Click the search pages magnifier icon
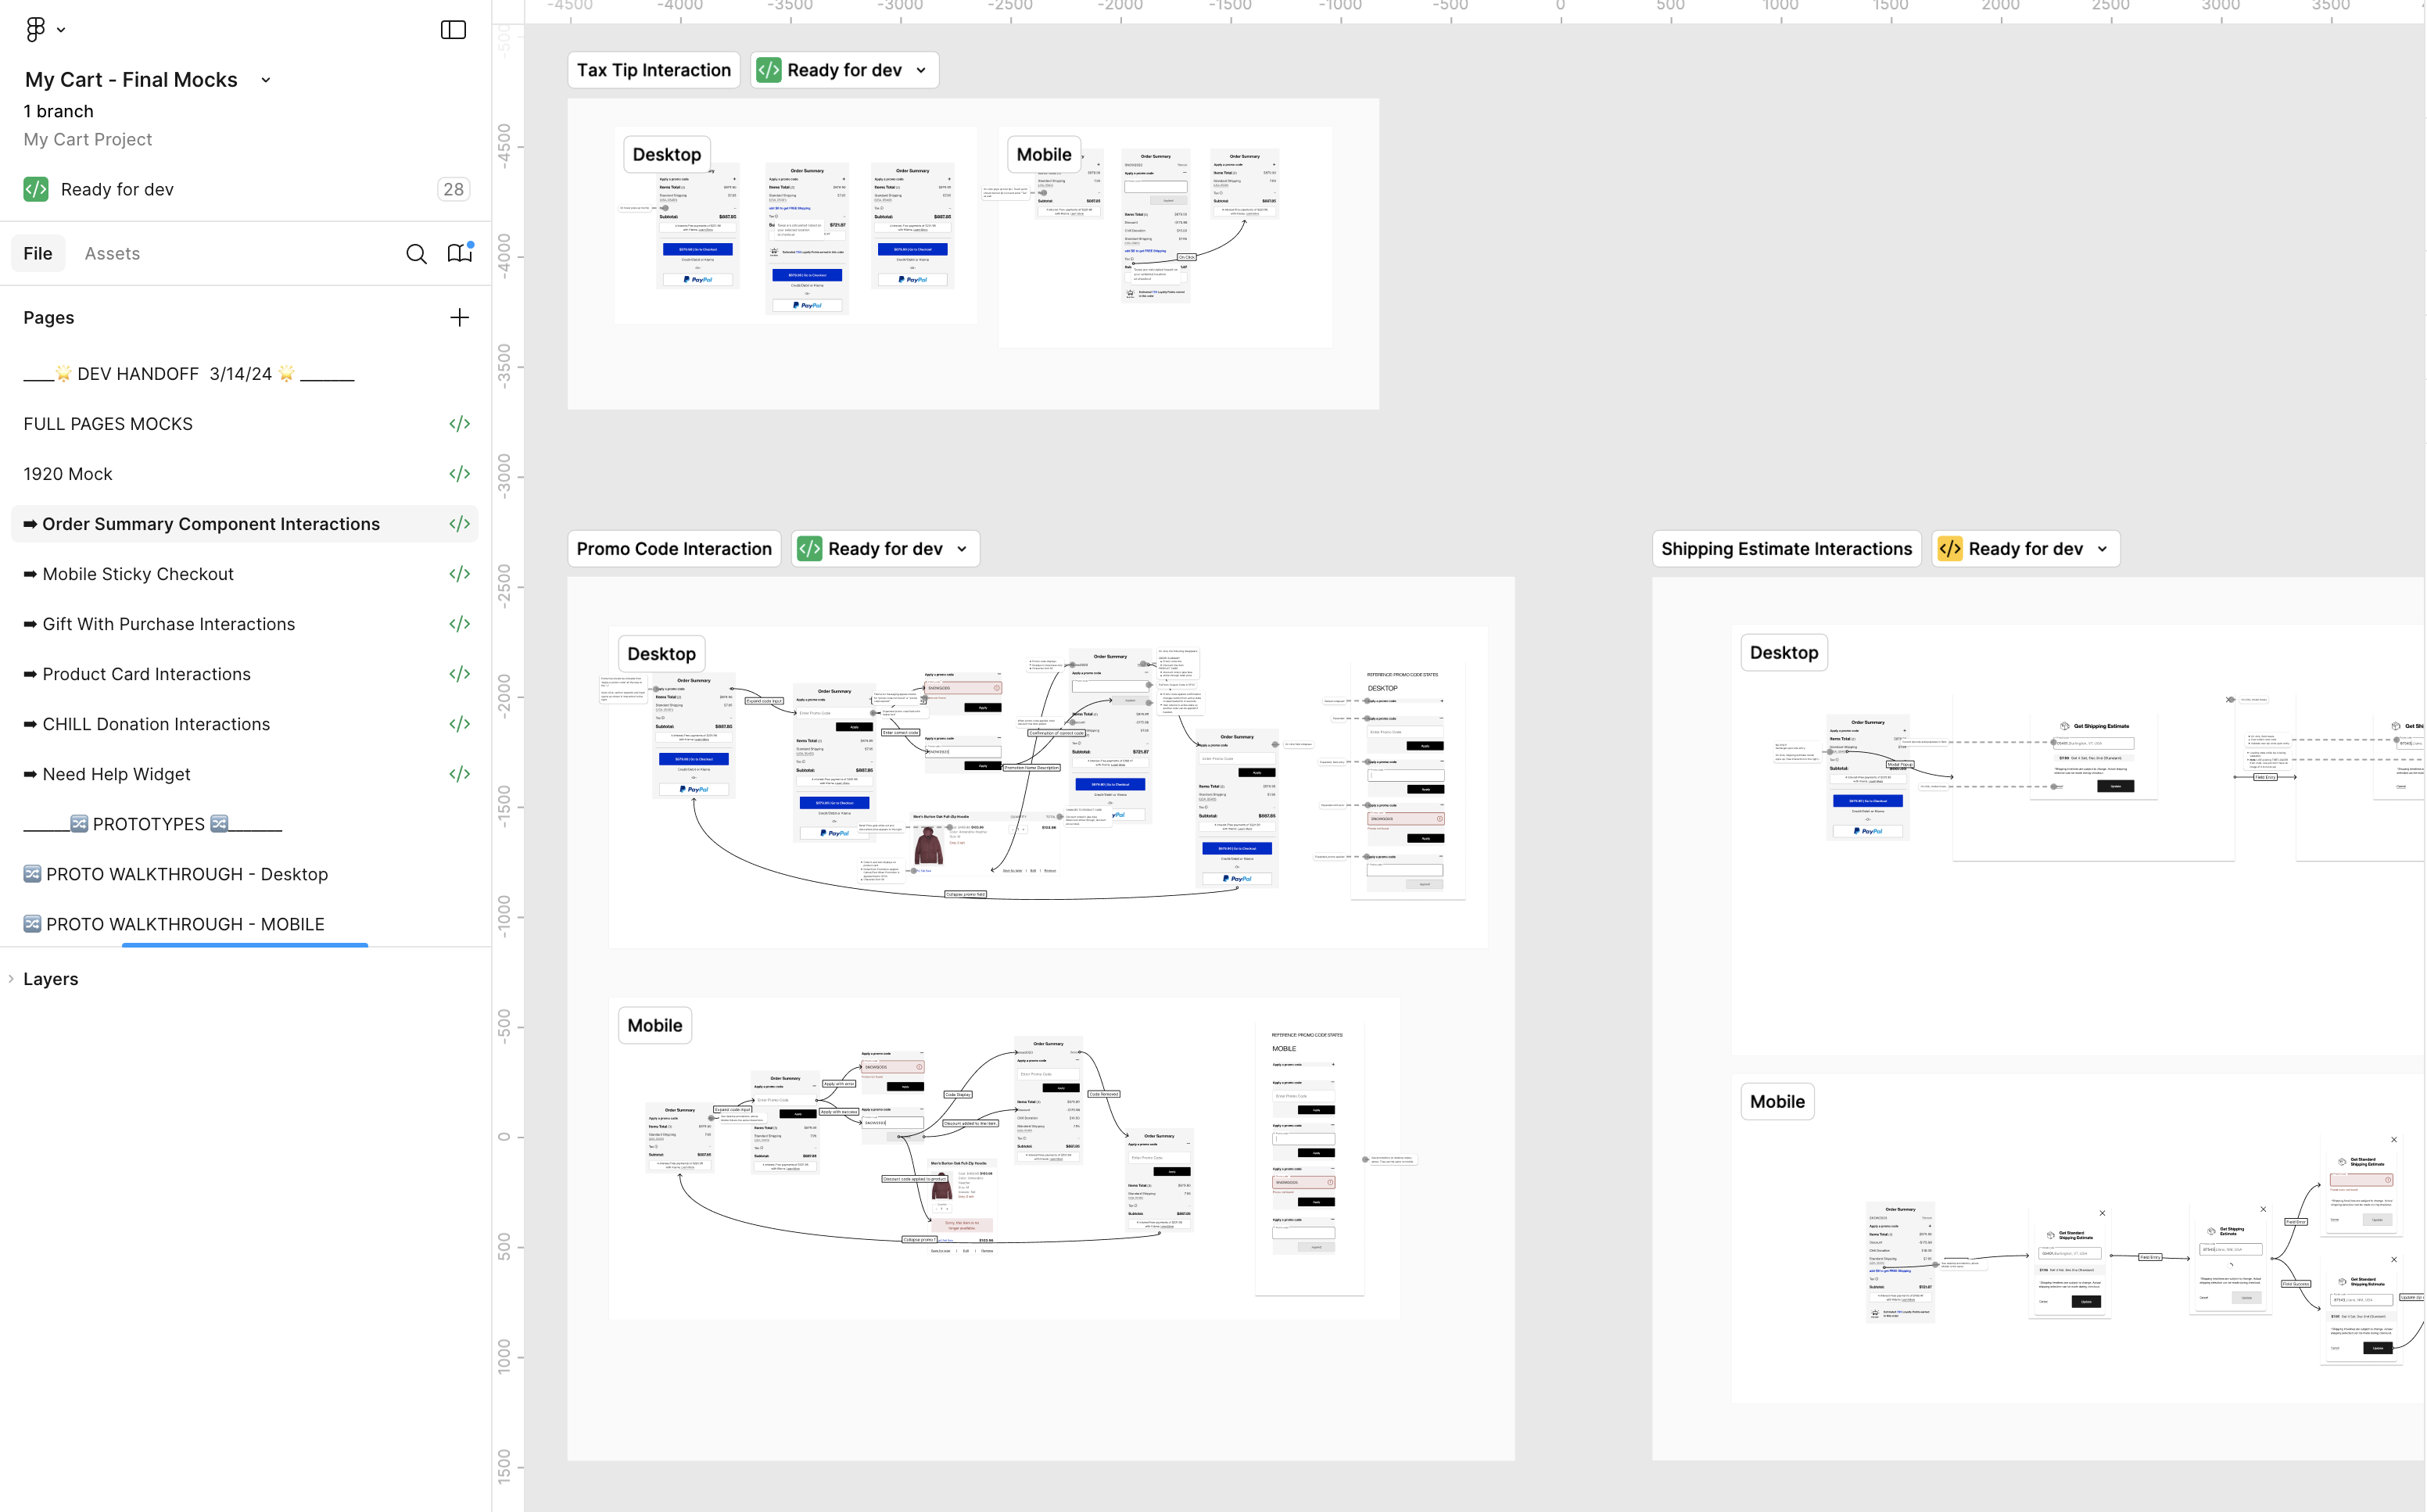 pos(416,254)
